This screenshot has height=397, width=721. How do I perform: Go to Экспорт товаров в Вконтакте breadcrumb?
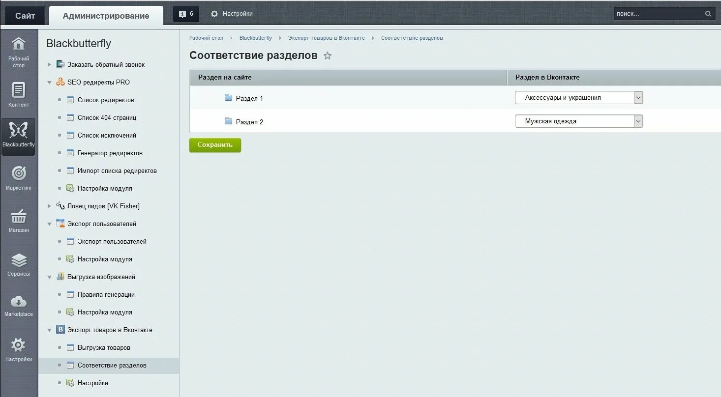coord(327,38)
